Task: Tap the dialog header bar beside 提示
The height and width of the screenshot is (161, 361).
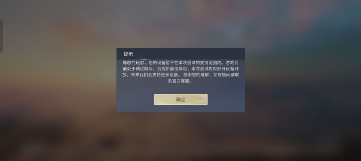Action: pos(189,54)
